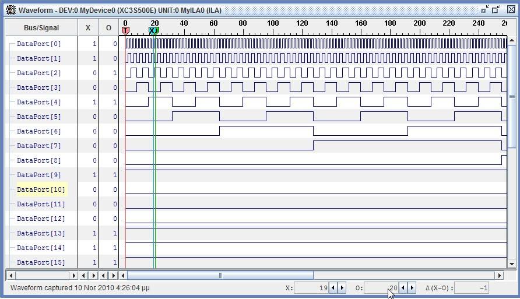
Task: Click the X cursor value field
Action: click(311, 288)
